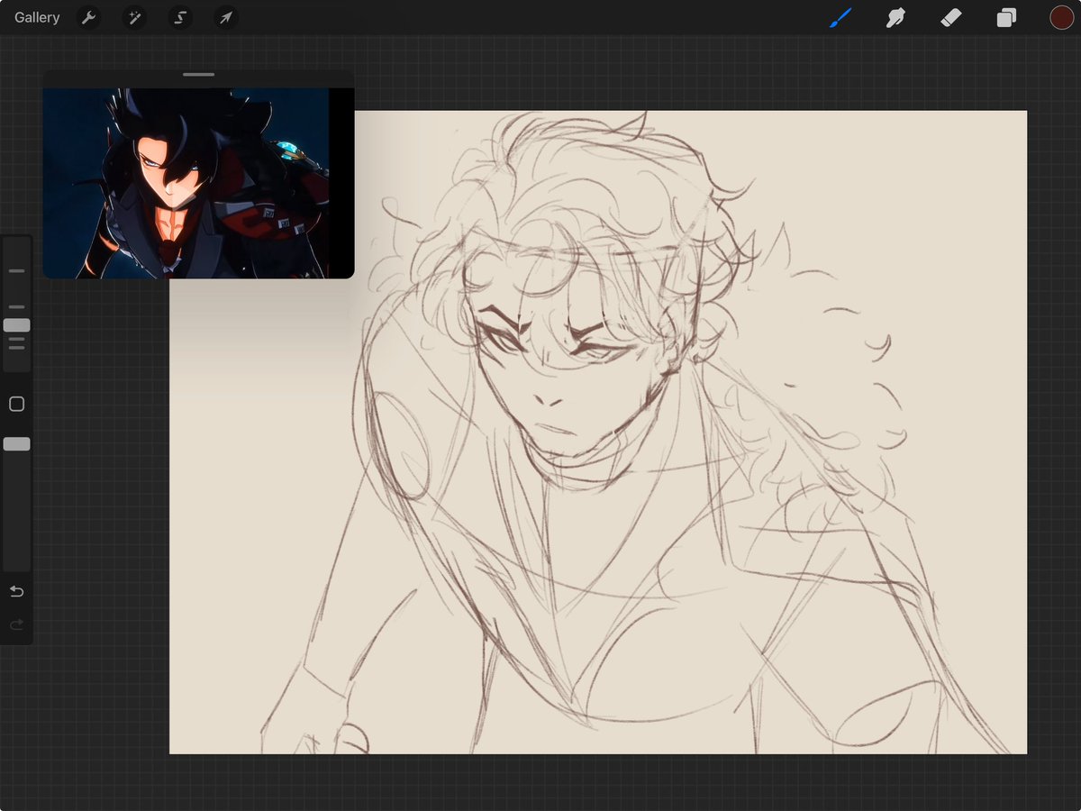Open the Actions wrench menu

[88, 17]
